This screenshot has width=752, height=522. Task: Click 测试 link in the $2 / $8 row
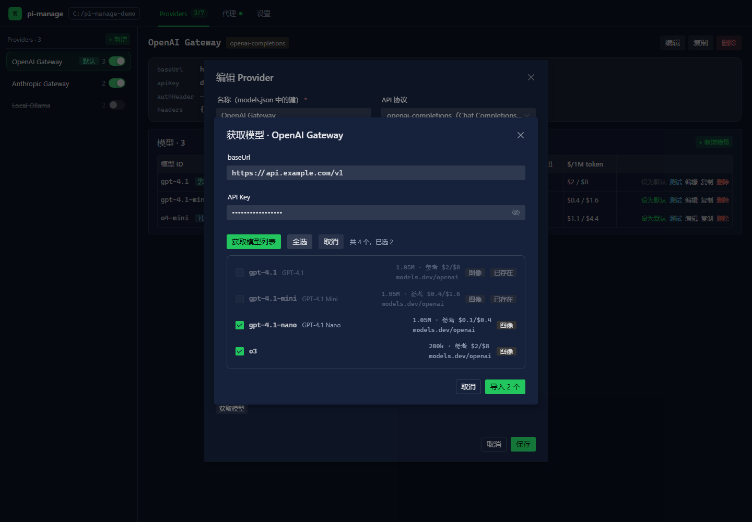(x=676, y=182)
